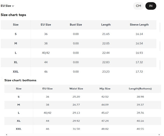Click the 'Size chart: bottoms' heading
This screenshot has width=164, height=136.
point(20,80)
